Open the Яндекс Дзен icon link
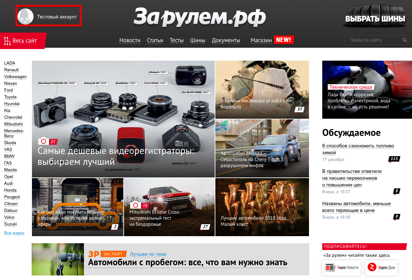Viewport: 412px width, 280px height. (381, 268)
